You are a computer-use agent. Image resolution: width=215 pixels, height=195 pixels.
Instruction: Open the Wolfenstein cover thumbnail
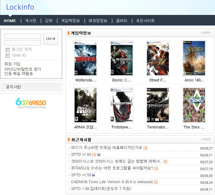pos(86,58)
